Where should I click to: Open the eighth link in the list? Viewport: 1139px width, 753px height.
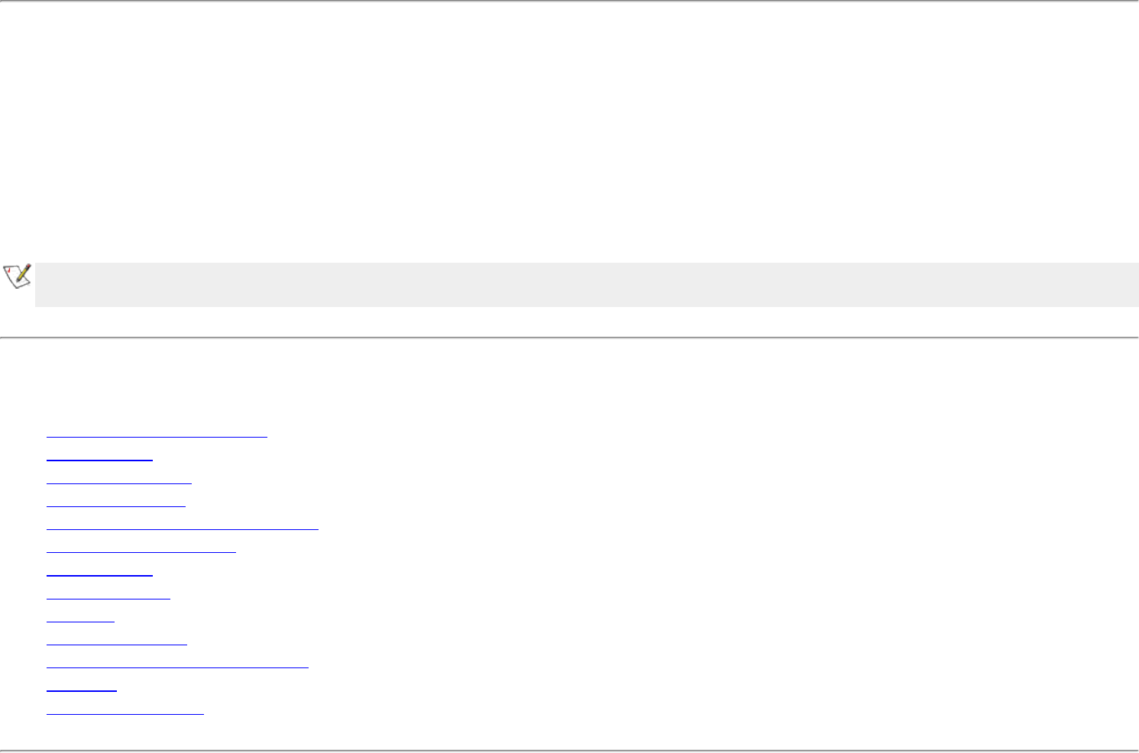[108, 596]
